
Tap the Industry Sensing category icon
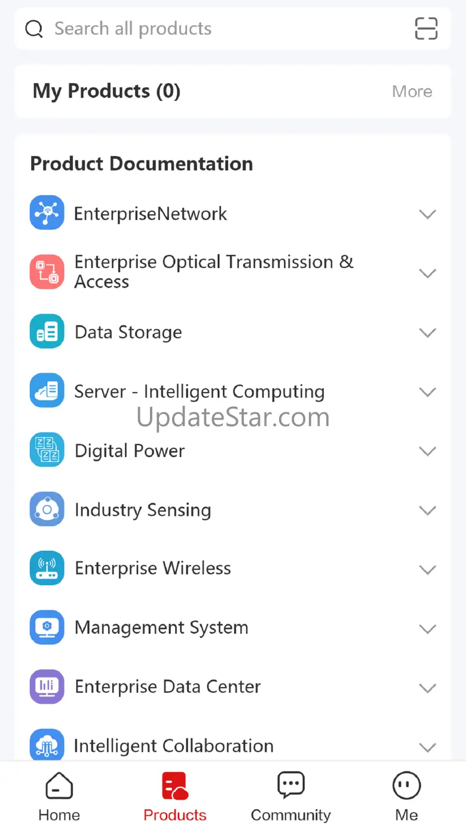tap(47, 509)
